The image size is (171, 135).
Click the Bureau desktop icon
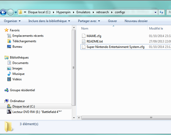(x=9, y=47)
